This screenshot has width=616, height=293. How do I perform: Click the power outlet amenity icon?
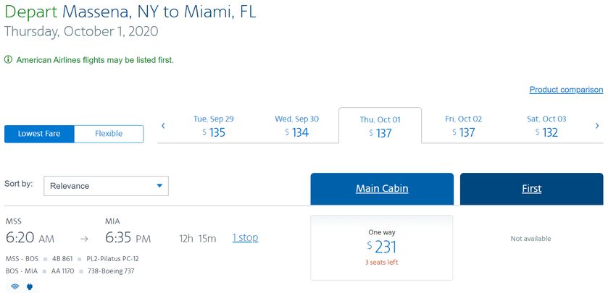click(30, 287)
